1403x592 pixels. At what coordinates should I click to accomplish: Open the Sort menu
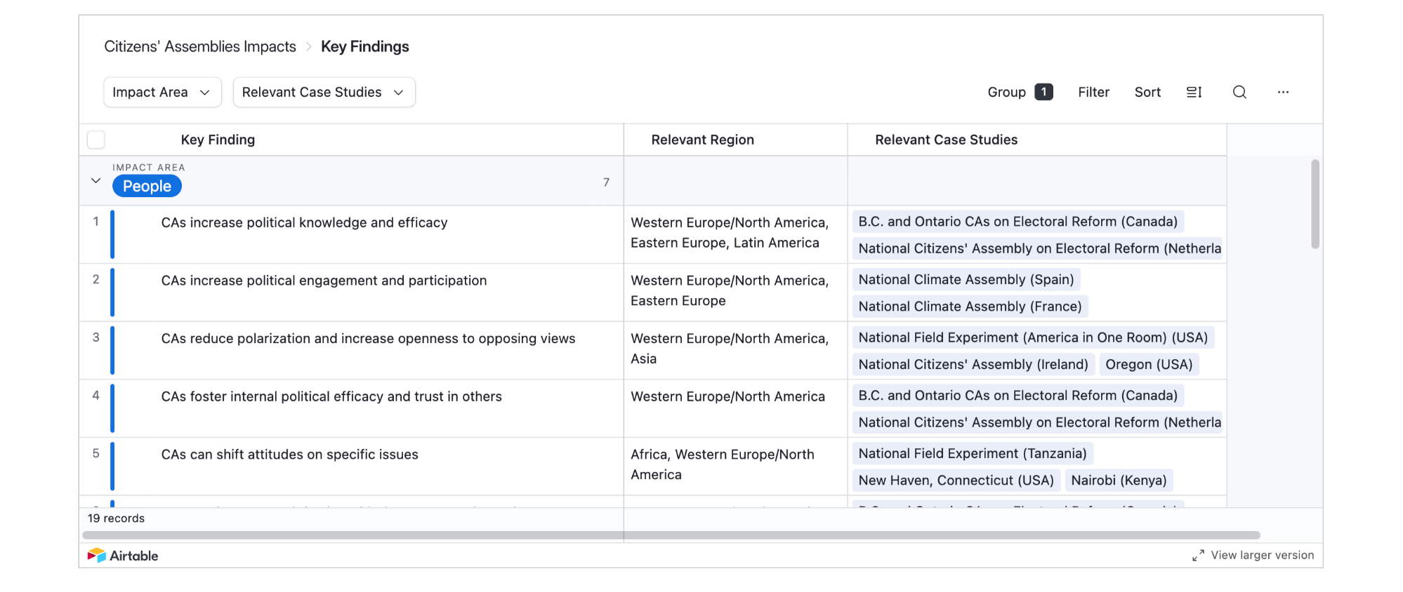[x=1147, y=92]
